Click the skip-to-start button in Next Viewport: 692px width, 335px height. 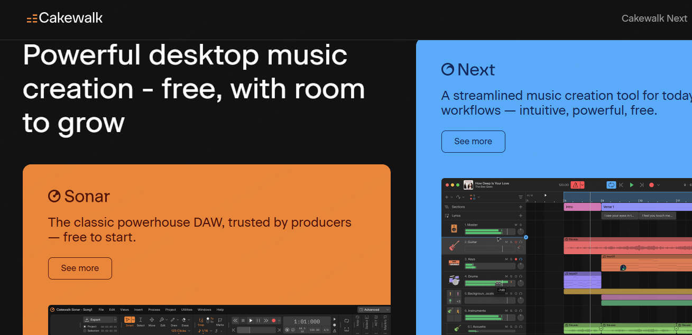pyautogui.click(x=621, y=185)
